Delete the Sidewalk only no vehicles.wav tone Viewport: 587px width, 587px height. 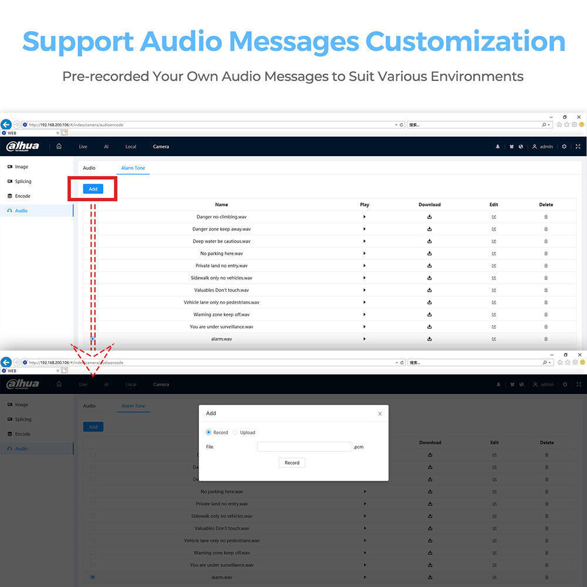pyautogui.click(x=546, y=278)
